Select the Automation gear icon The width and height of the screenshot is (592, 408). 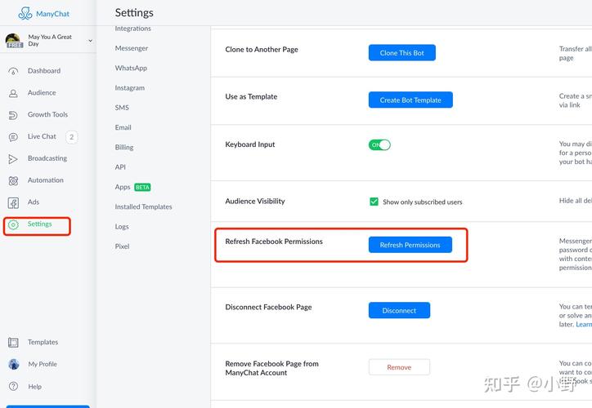pyautogui.click(x=13, y=180)
